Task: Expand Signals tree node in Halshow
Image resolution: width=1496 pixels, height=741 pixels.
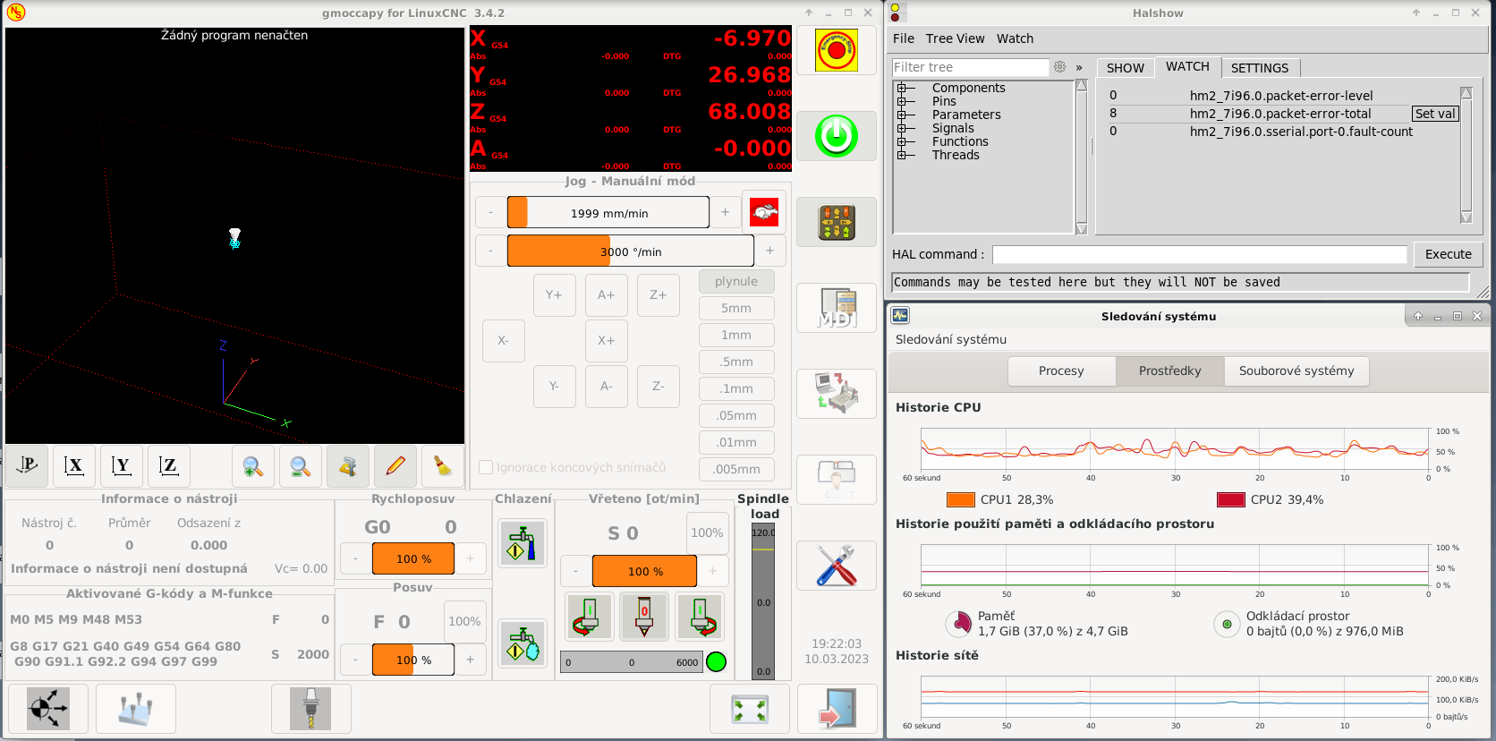Action: pos(902,128)
